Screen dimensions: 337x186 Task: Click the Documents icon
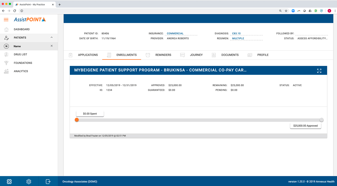point(214,55)
